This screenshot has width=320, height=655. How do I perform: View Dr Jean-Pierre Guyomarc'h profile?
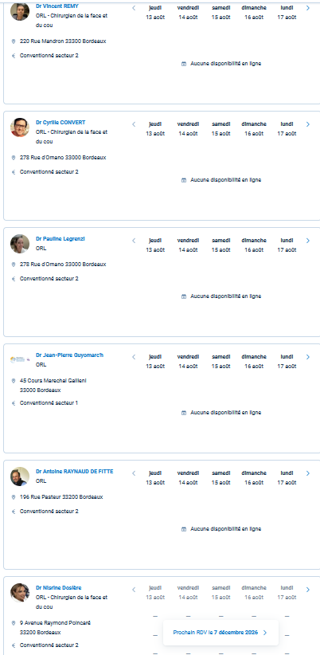pos(70,355)
